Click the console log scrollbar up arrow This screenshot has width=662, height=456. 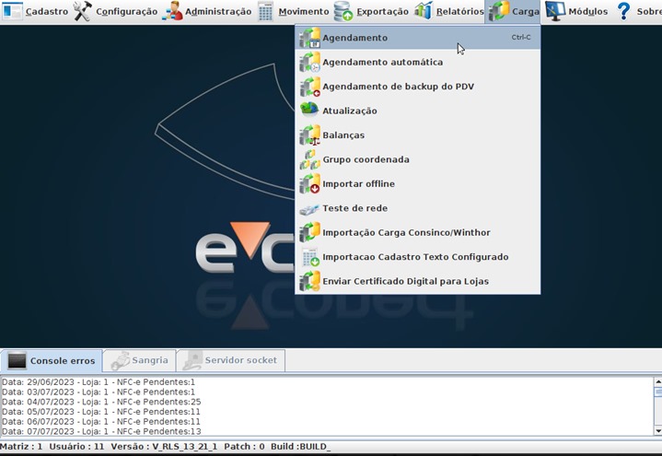656,380
